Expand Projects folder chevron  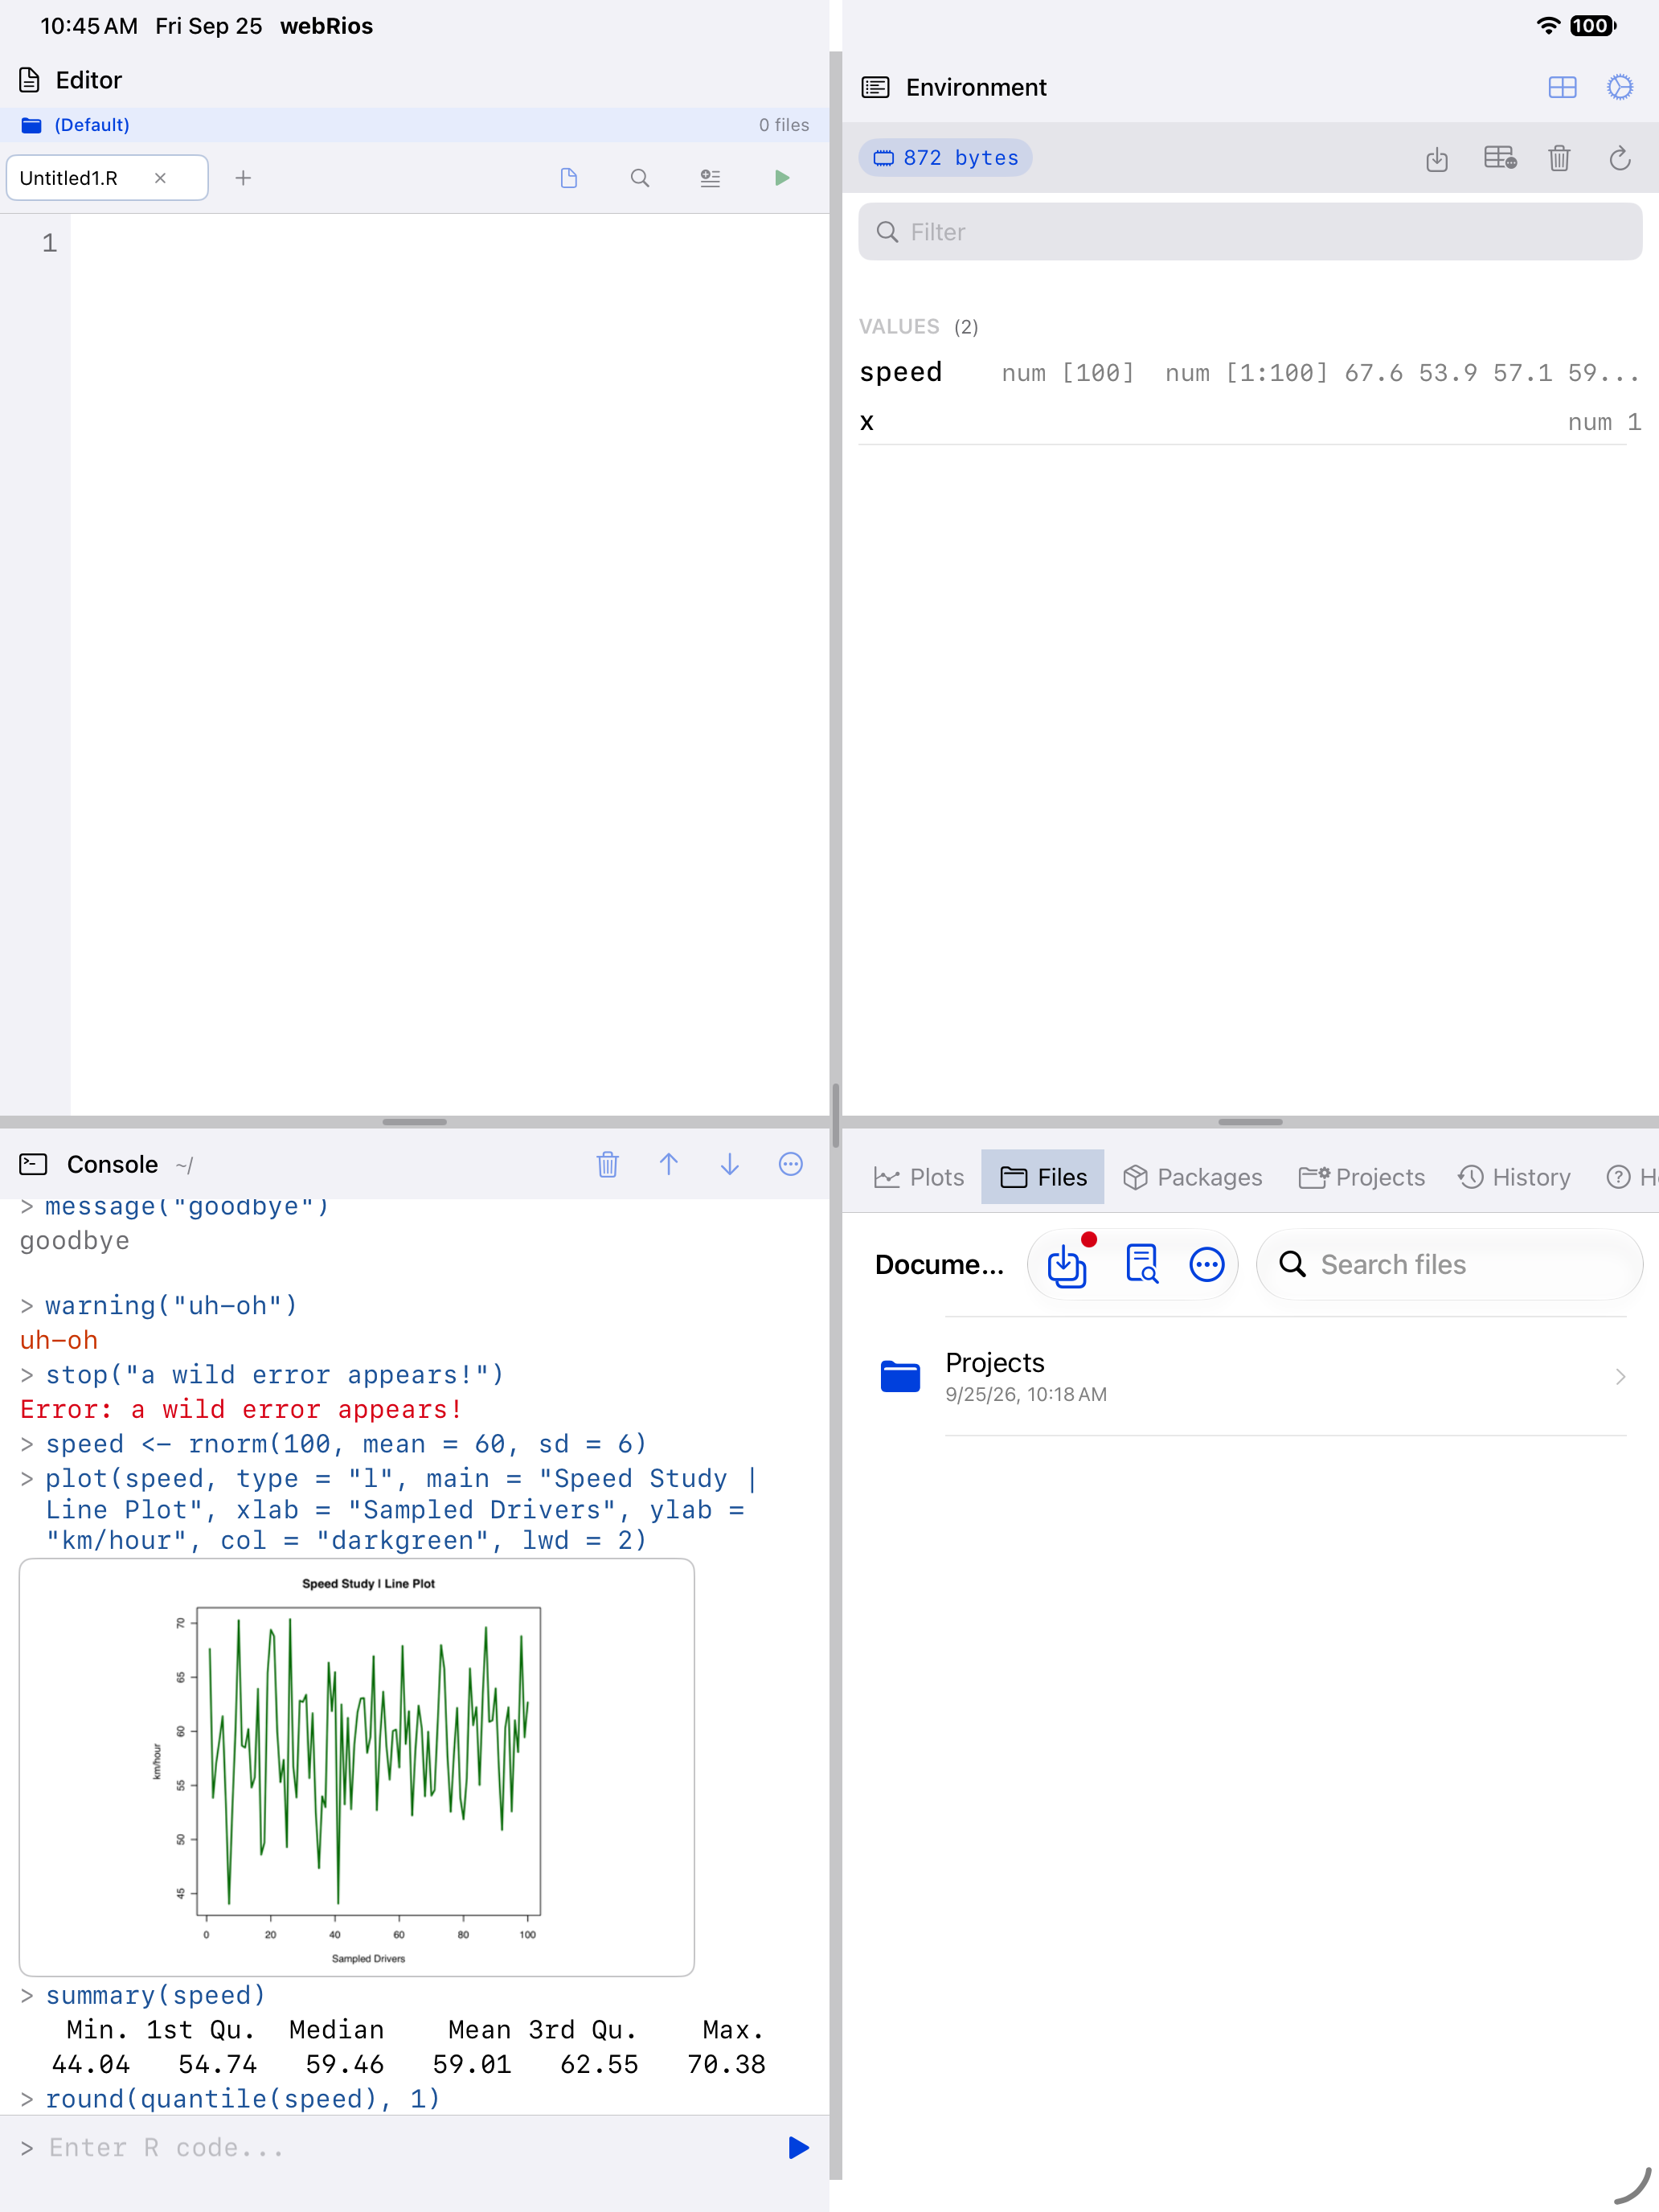point(1620,1377)
